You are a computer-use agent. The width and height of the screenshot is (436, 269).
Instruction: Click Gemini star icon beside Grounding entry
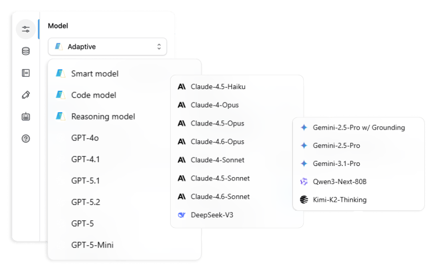click(304, 128)
